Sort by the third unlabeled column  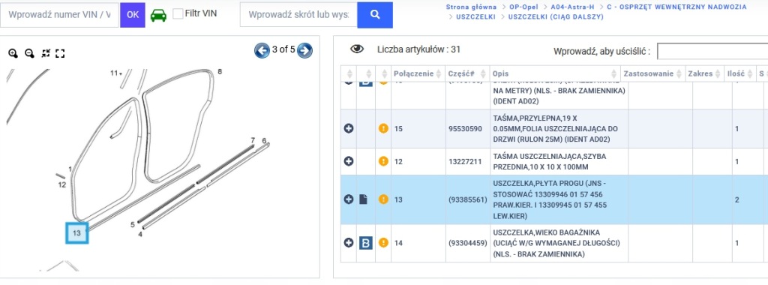pyautogui.click(x=383, y=73)
